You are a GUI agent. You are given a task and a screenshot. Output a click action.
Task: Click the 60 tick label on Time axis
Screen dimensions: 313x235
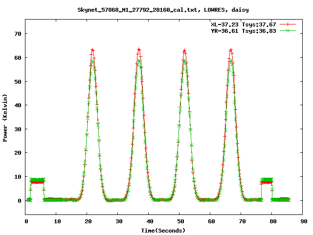point(211,221)
